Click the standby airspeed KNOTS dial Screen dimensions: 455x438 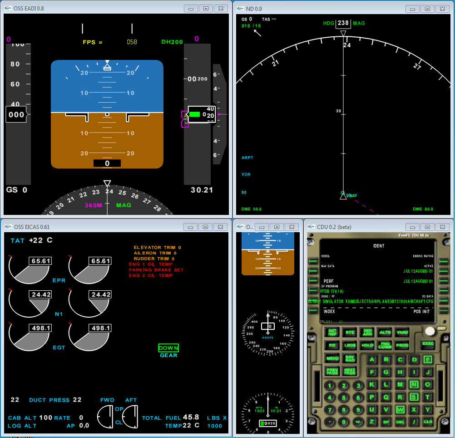[x=268, y=333]
